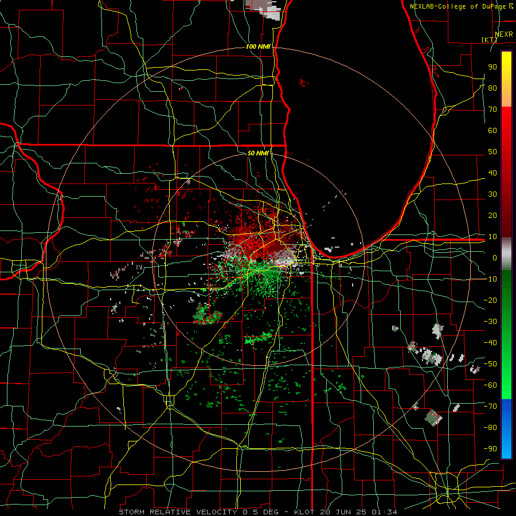
Task: Click the 80 value on the velocity scale
Action: [x=492, y=88]
